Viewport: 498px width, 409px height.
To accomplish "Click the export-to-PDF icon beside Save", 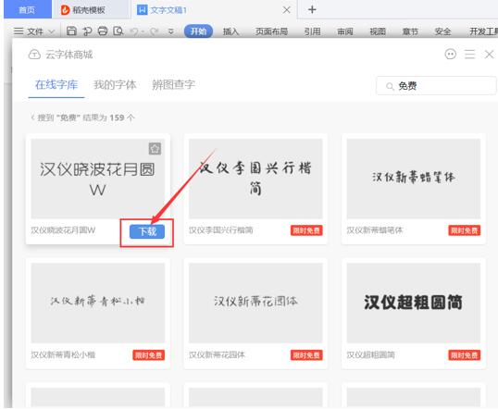I will (87, 31).
